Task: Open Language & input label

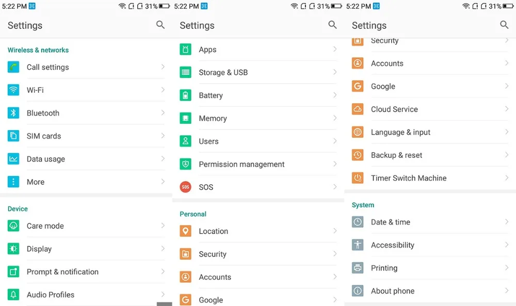Action: [400, 132]
